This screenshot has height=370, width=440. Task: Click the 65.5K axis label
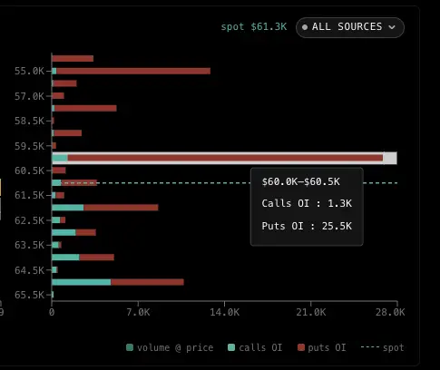click(x=29, y=295)
